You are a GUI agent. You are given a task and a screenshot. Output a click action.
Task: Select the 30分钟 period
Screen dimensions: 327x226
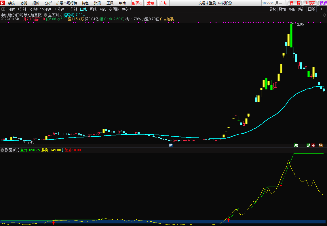[x=59, y=9]
